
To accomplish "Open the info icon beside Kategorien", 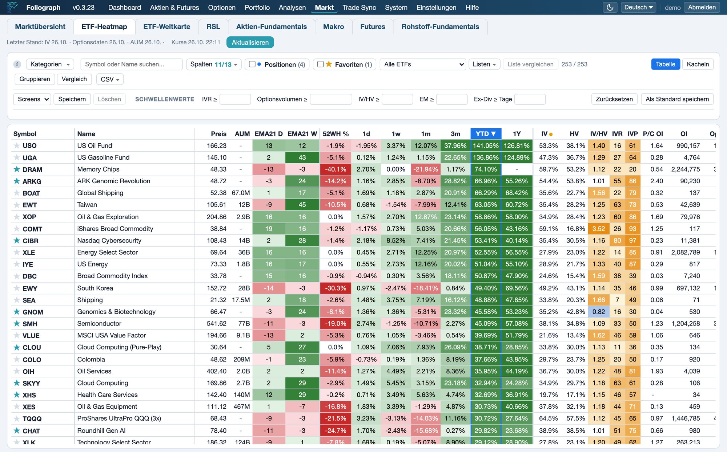I will [x=17, y=64].
